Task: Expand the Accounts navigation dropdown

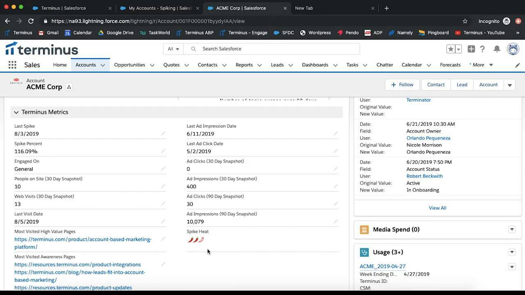Action: click(x=103, y=65)
